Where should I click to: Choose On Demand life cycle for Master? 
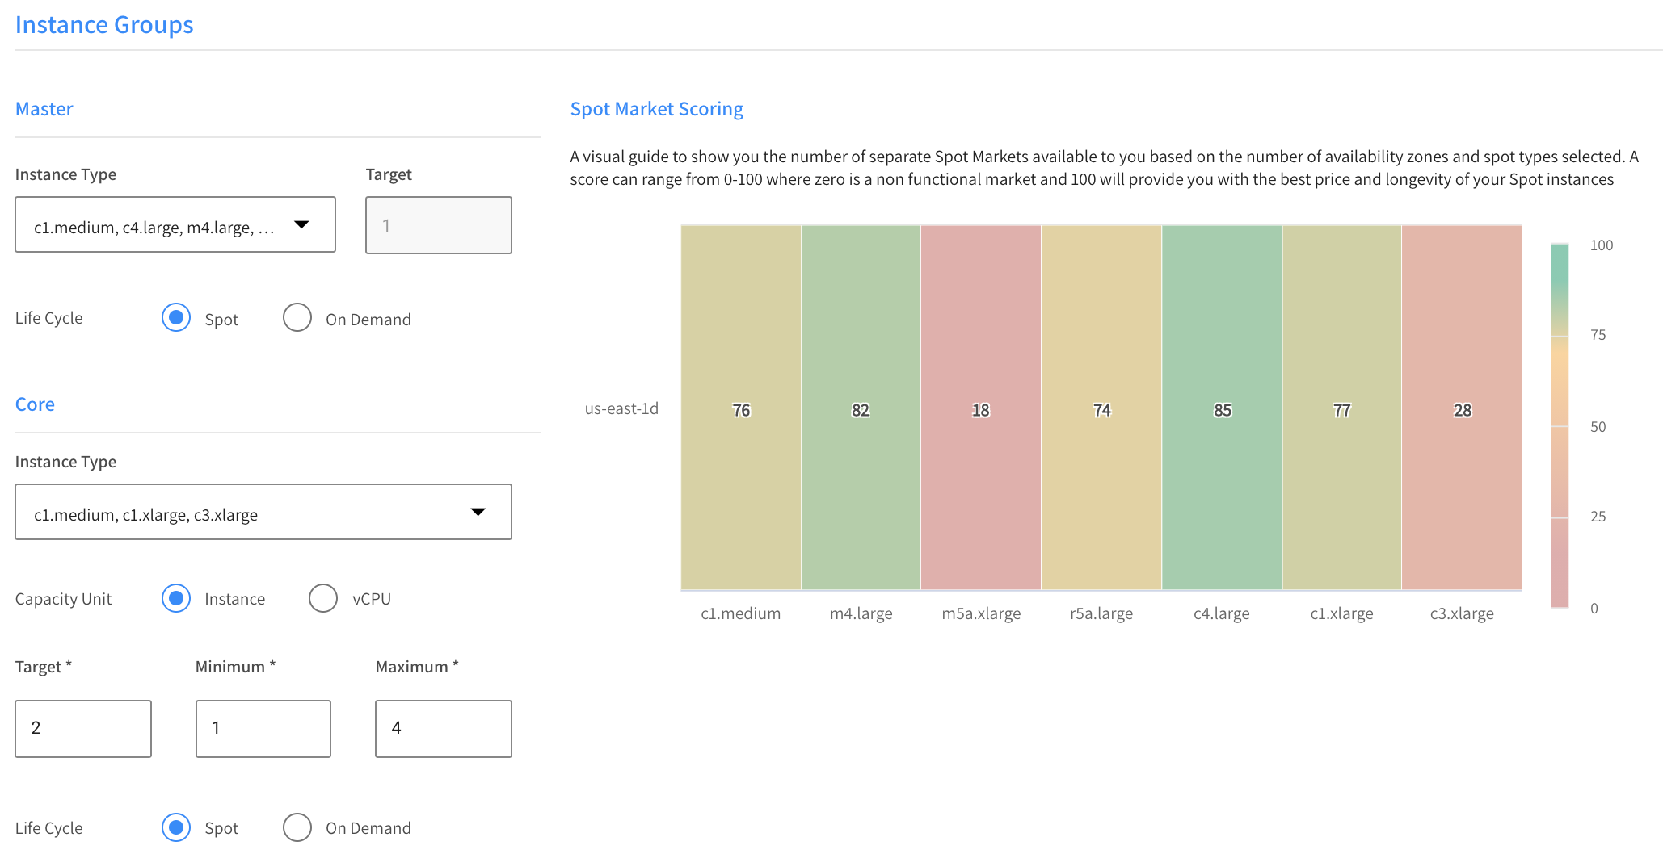coord(297,318)
